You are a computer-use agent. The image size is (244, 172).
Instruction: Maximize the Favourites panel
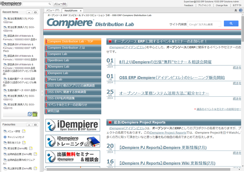35,125
